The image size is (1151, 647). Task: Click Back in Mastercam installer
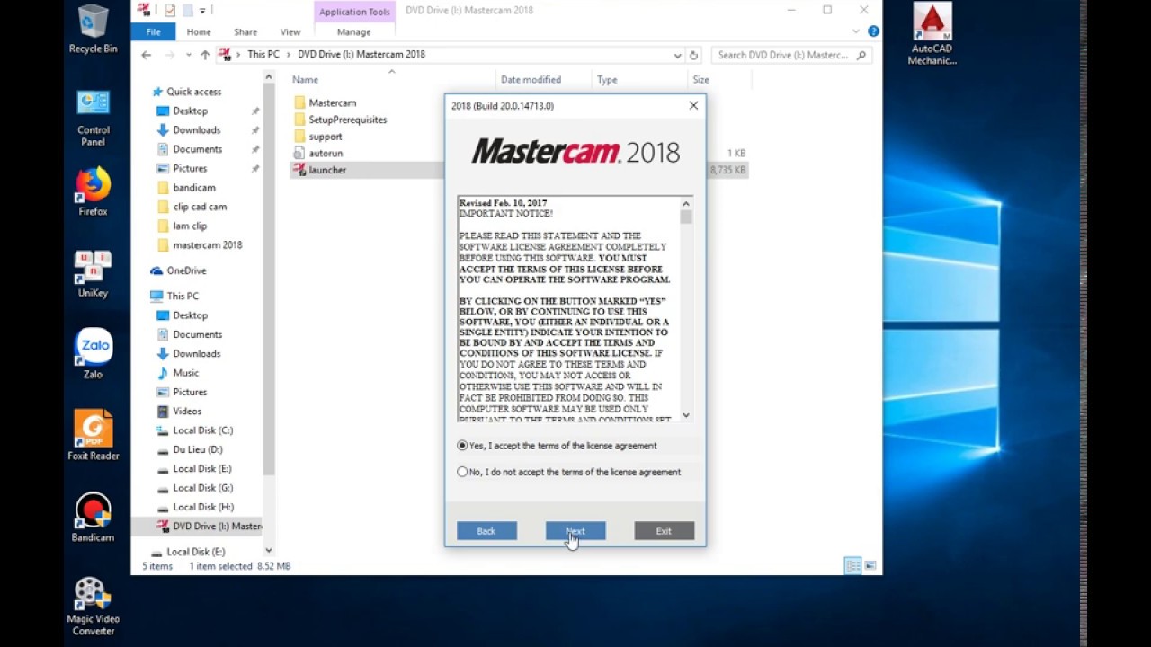click(486, 531)
